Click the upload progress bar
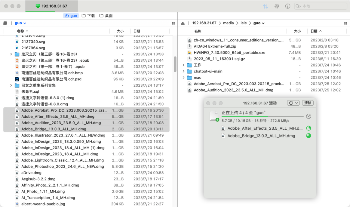350x207 pixels. [262, 117]
